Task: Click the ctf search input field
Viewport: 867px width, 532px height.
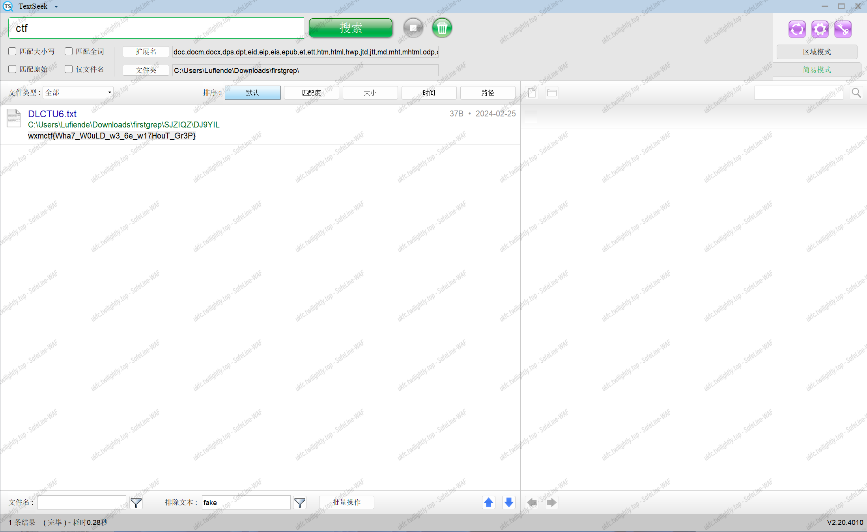Action: coord(156,28)
